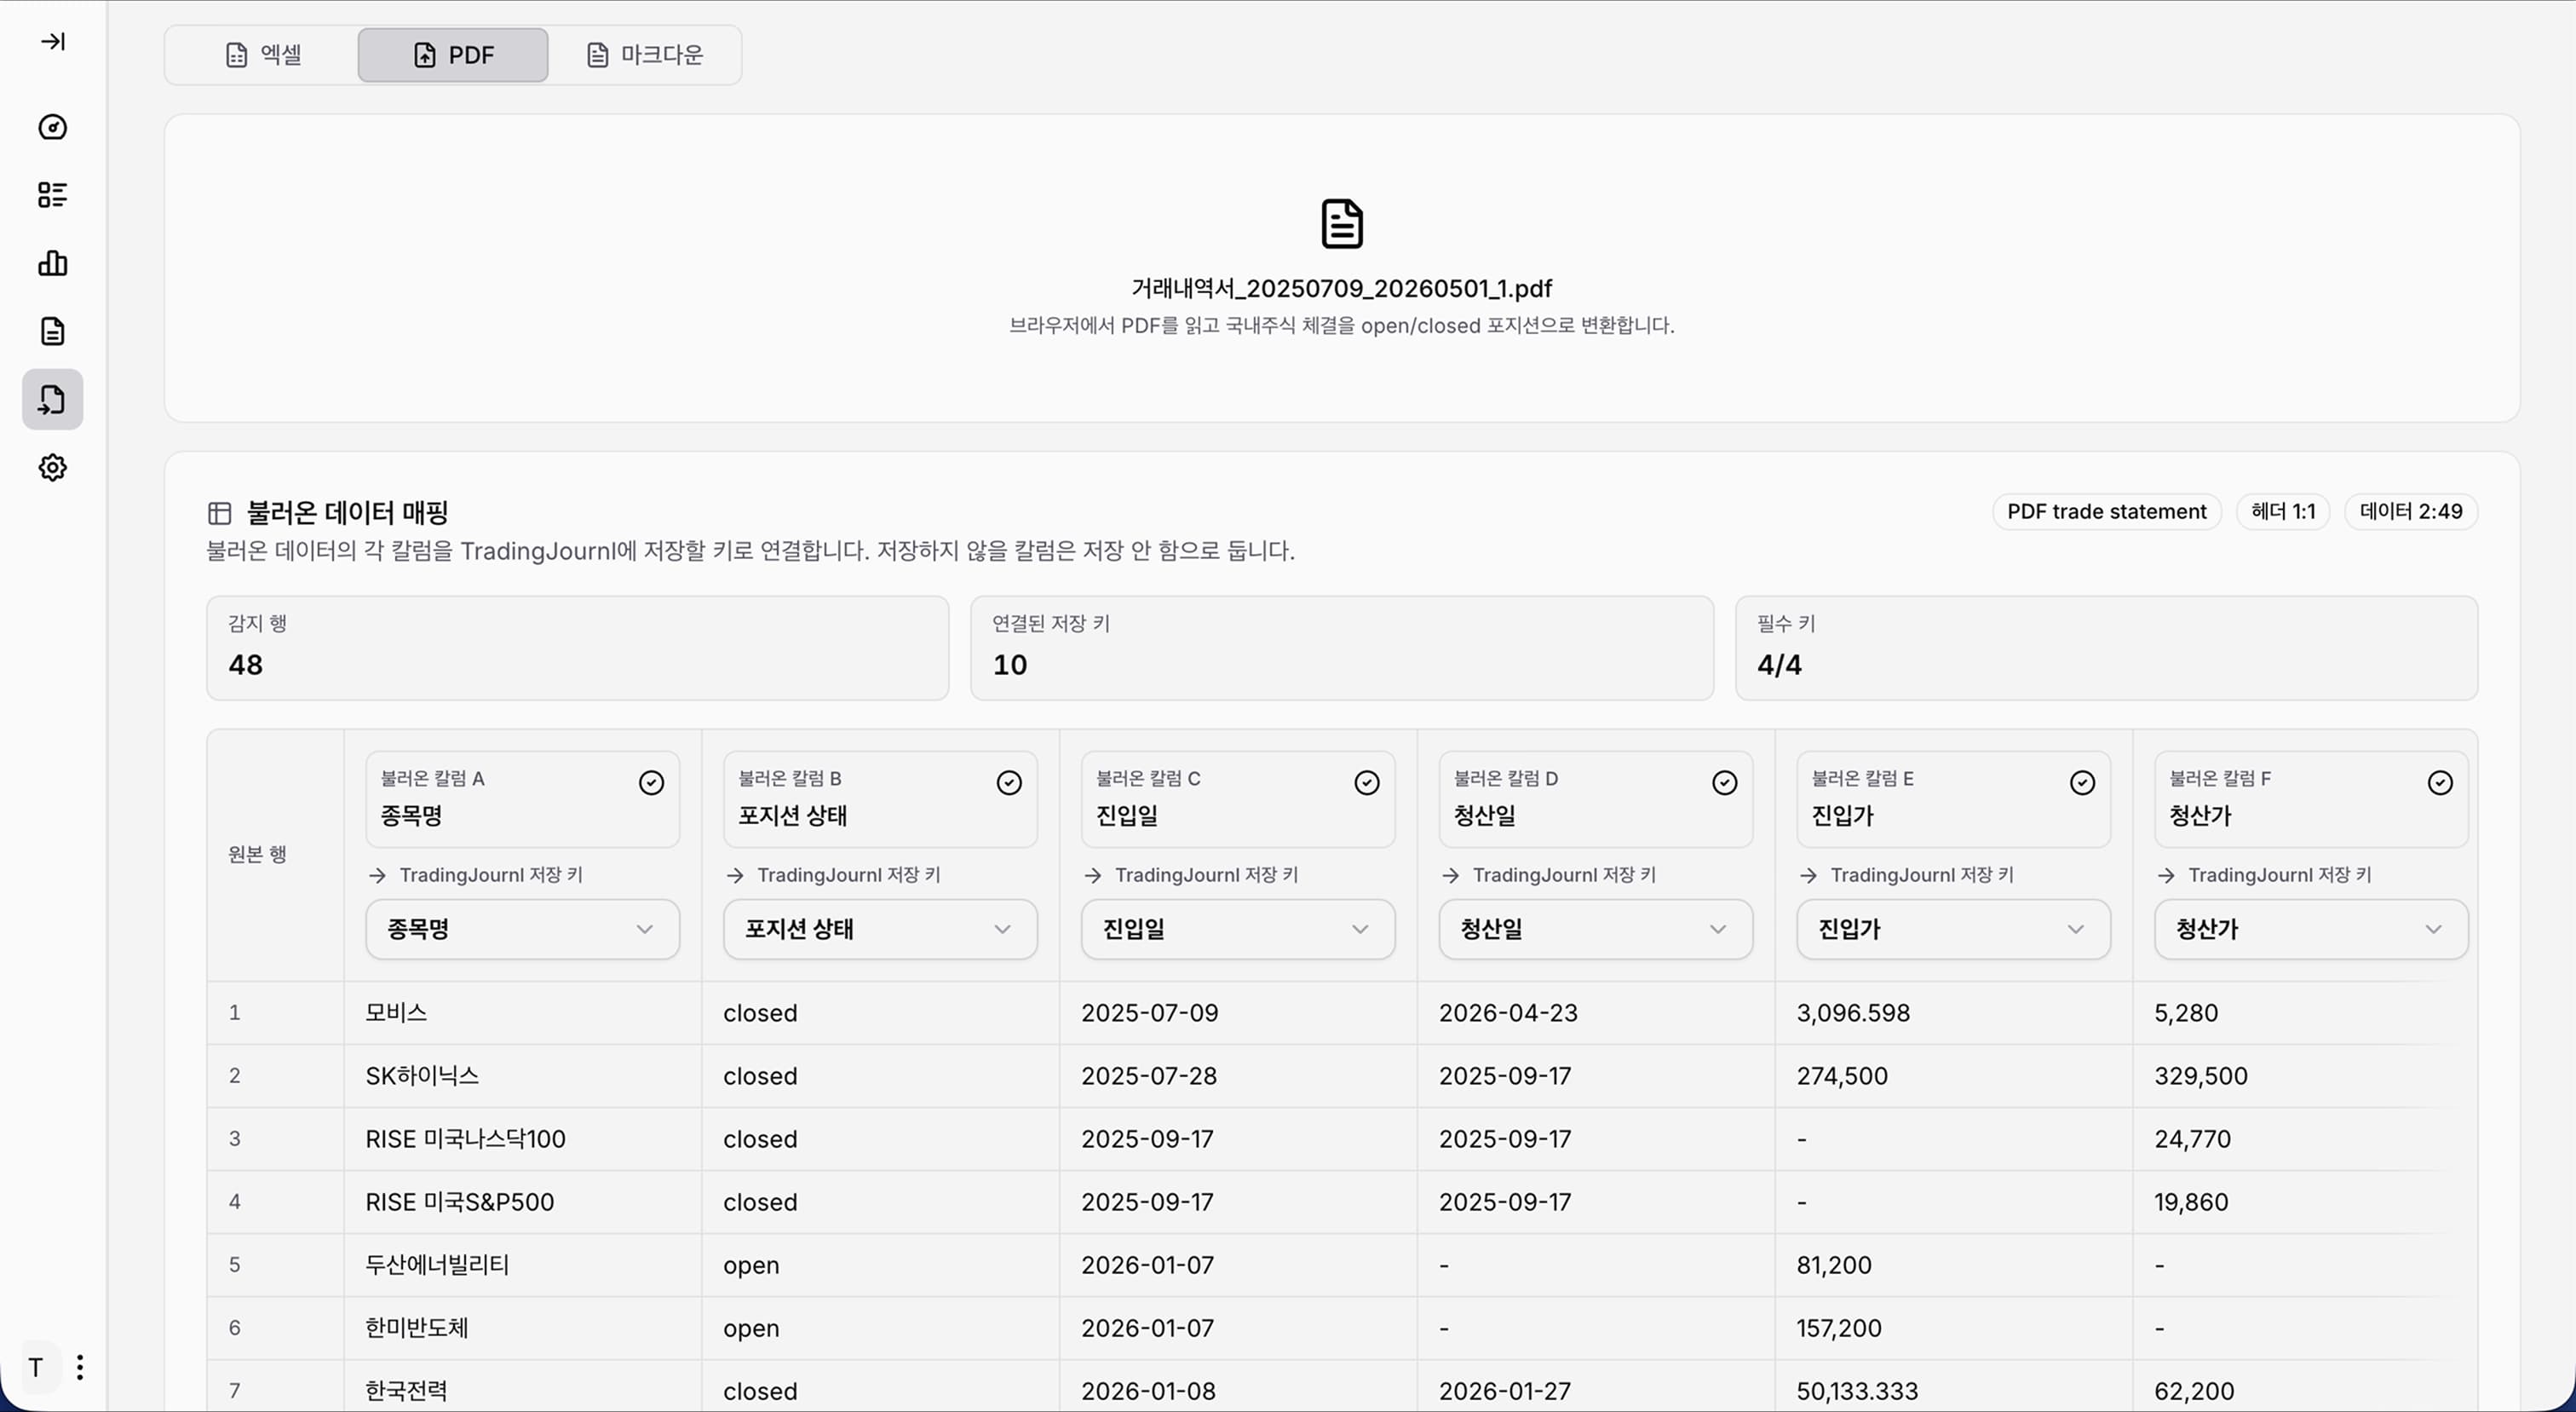This screenshot has height=1412, width=2576.
Task: Open the 종목명 storage key dropdown
Action: (522, 929)
